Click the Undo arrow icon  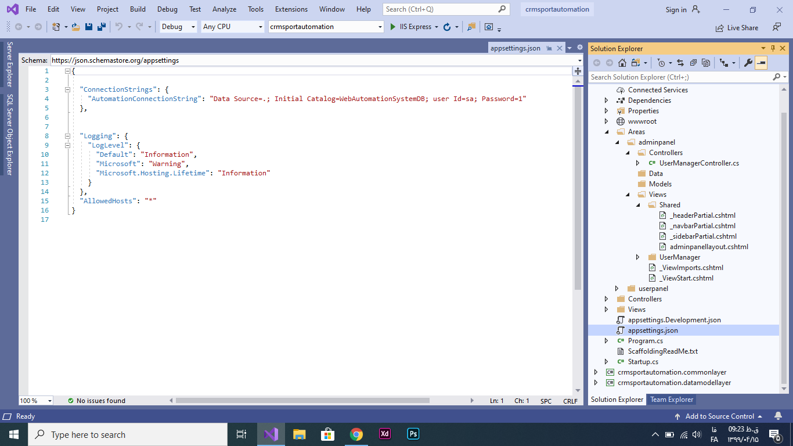(119, 27)
